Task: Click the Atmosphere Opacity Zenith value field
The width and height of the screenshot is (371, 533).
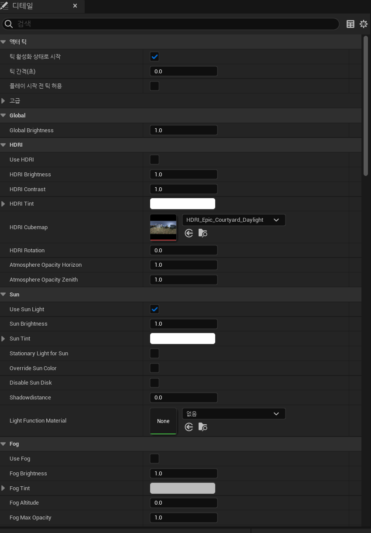Action: [x=184, y=280]
